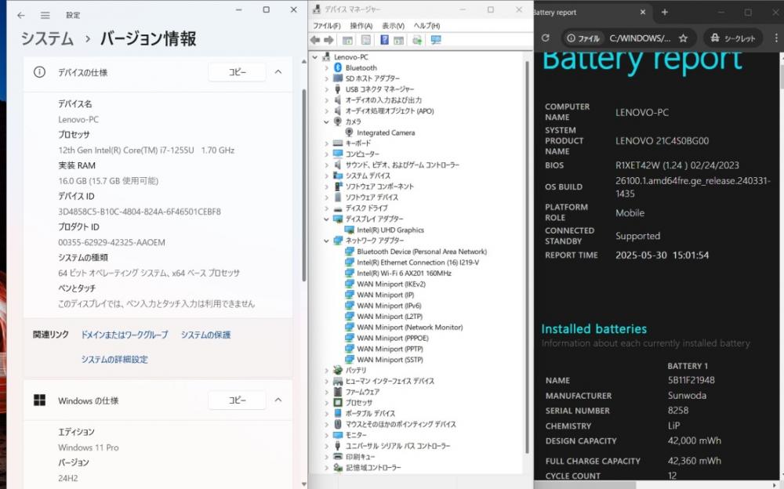
Task: Open the ファイル(F) menu in Device Manager
Action: pos(326,26)
